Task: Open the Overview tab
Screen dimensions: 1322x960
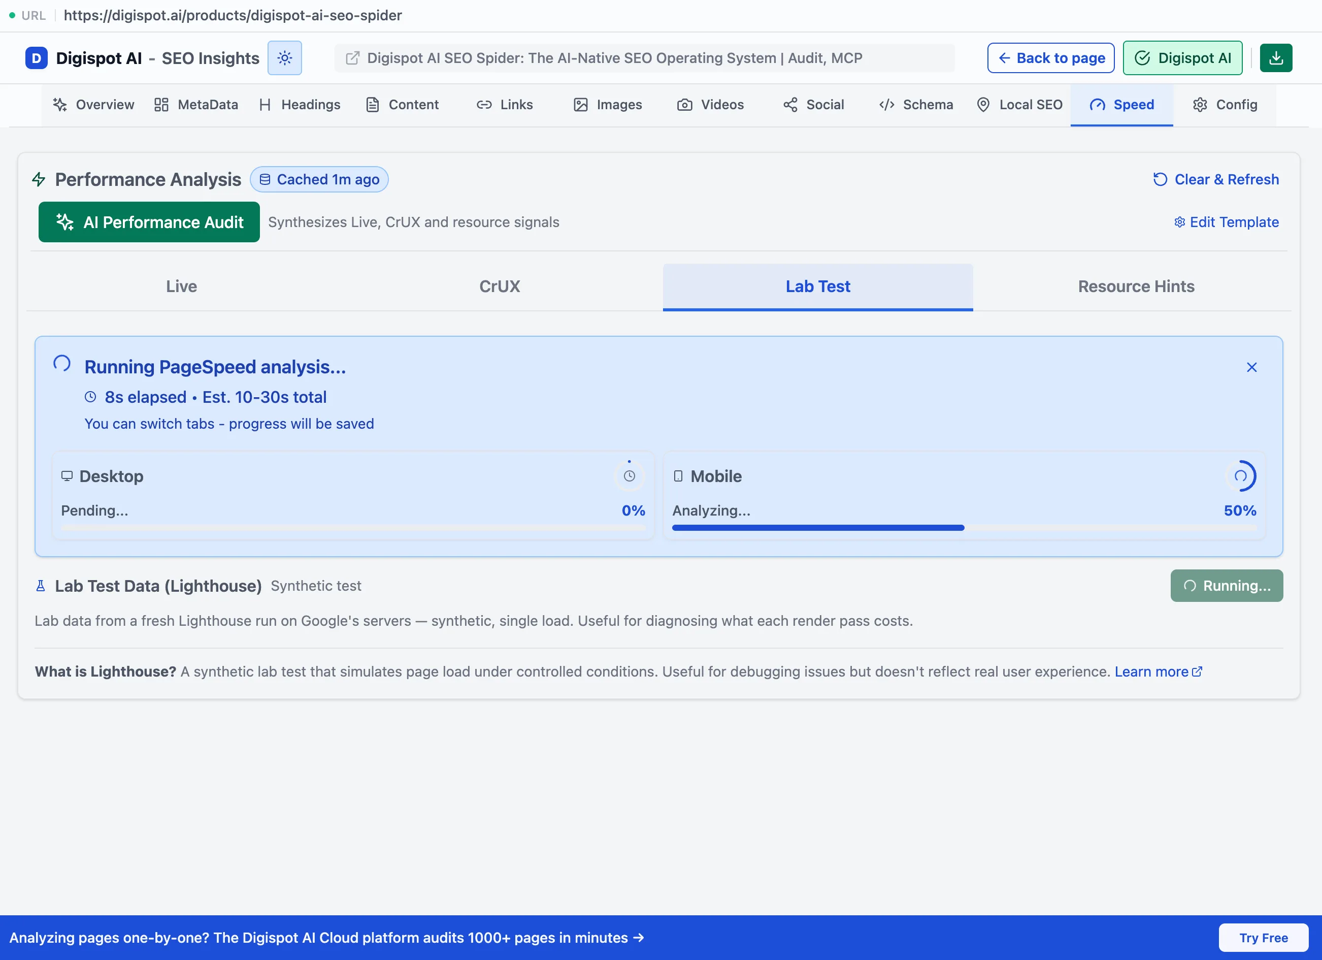Action: click(x=93, y=105)
